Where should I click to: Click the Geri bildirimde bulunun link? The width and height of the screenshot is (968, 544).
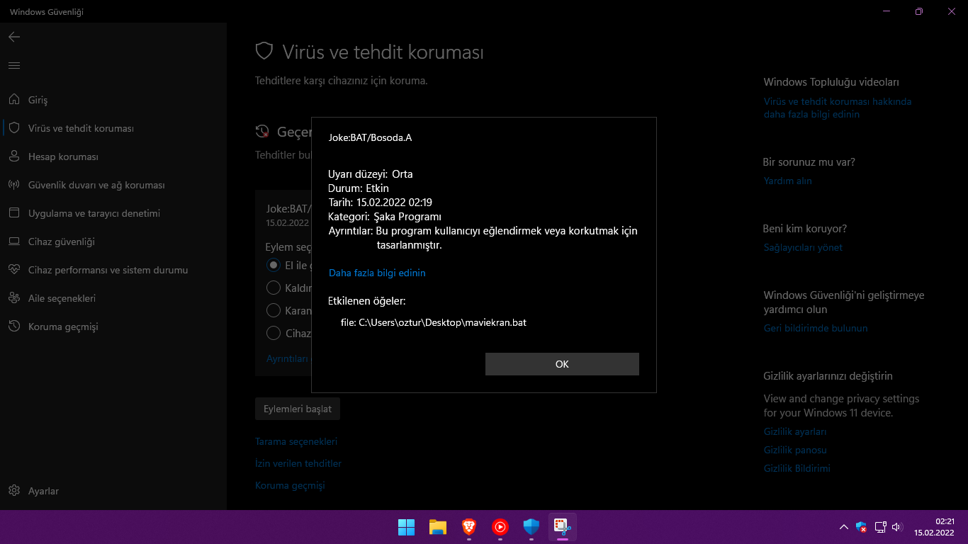click(x=816, y=328)
